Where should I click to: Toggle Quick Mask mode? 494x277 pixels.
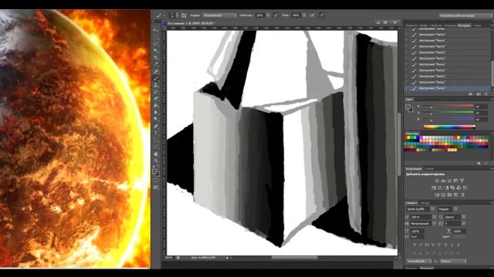156,180
